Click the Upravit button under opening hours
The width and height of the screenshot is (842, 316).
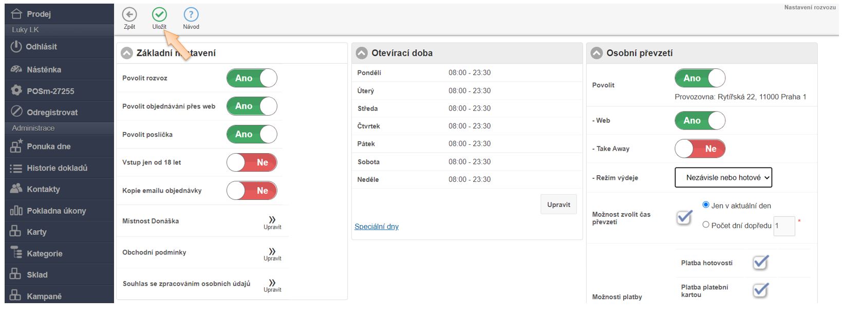click(x=558, y=205)
